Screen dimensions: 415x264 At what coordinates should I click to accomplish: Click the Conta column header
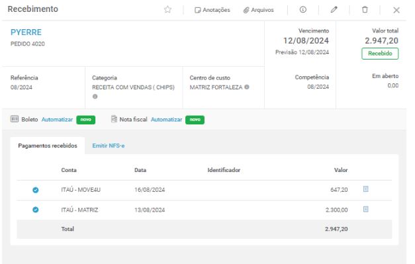[x=69, y=170]
